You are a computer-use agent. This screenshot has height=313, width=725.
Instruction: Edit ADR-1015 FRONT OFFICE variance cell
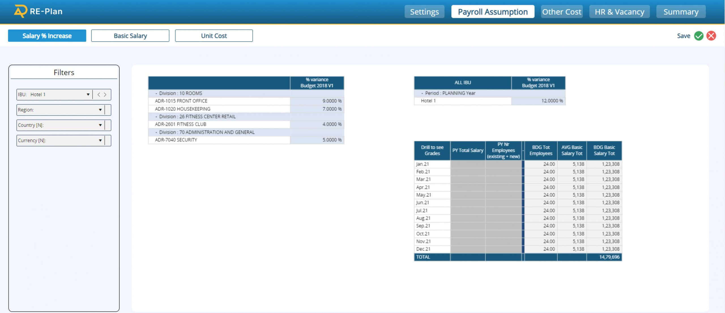[x=317, y=101]
